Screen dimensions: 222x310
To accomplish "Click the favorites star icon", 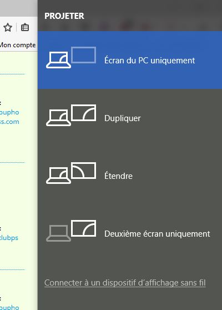I will coord(8,27).
